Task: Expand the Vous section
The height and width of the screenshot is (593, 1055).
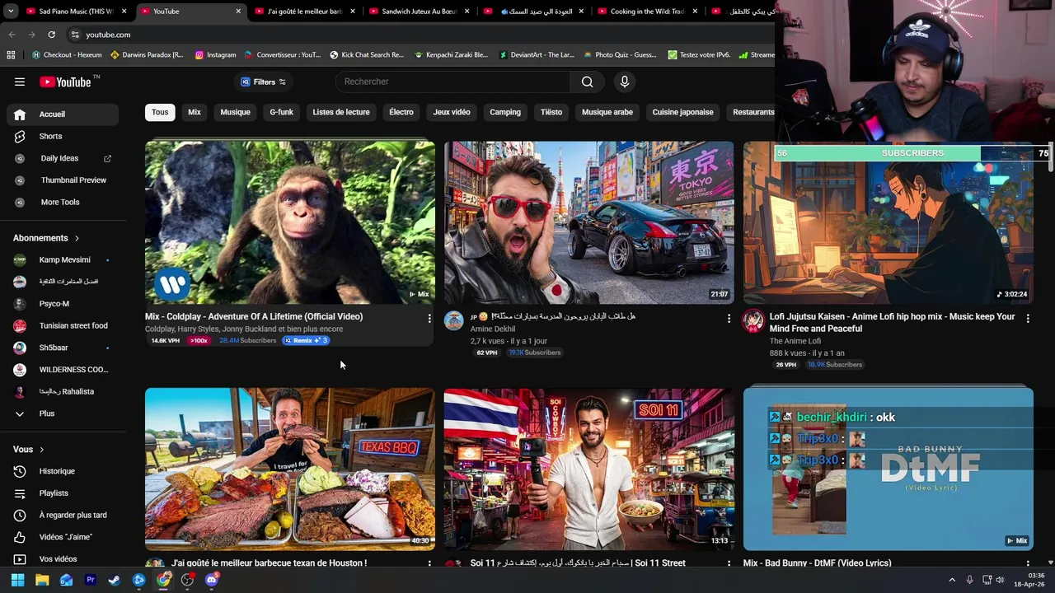Action: [x=29, y=449]
